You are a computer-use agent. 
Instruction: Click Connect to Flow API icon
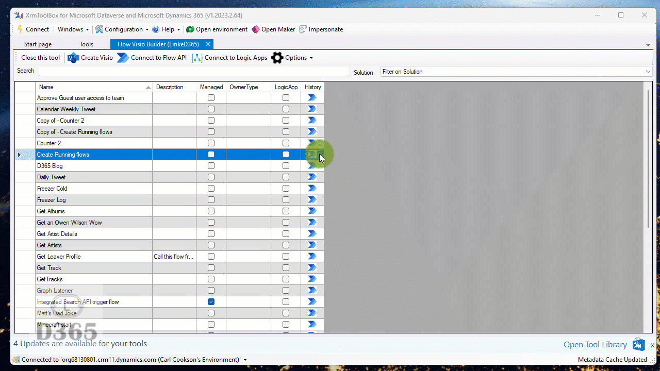[x=123, y=58]
